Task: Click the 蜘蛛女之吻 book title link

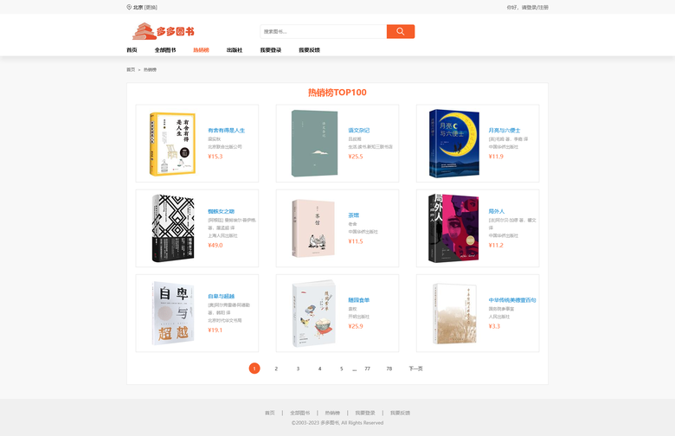Action: pyautogui.click(x=222, y=211)
